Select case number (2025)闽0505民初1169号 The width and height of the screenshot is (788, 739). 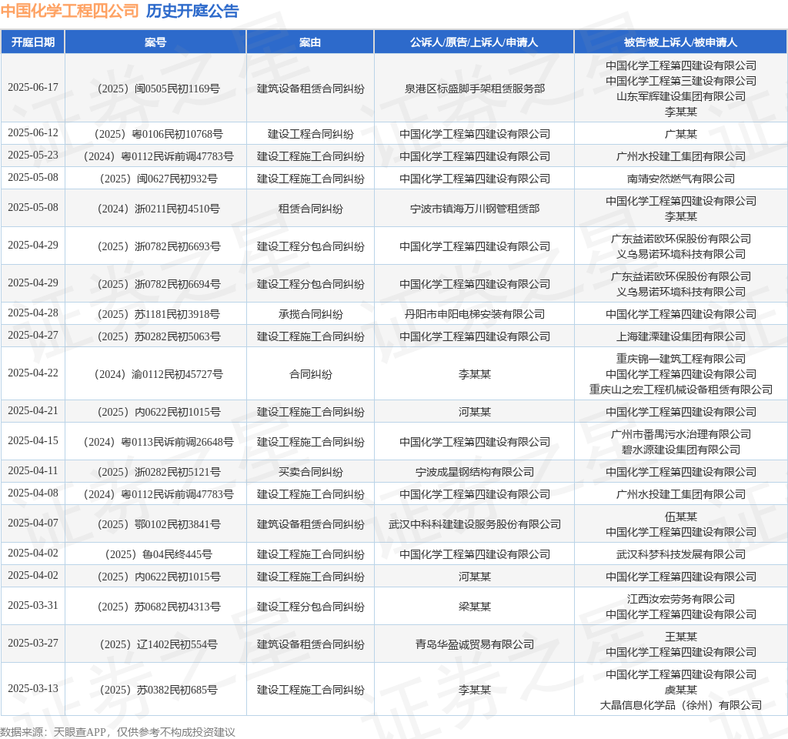[x=159, y=89]
